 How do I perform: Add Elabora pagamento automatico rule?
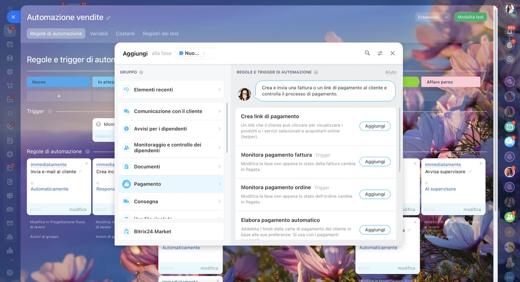coord(375,230)
